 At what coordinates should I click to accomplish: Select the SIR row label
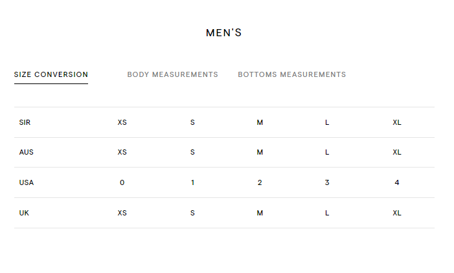25,122
